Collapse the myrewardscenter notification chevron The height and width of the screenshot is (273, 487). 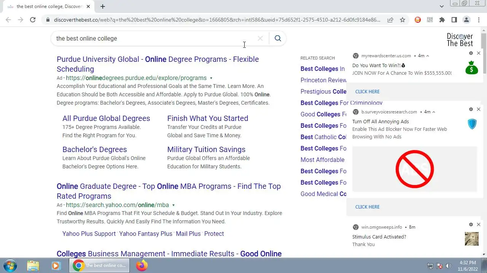click(x=428, y=56)
